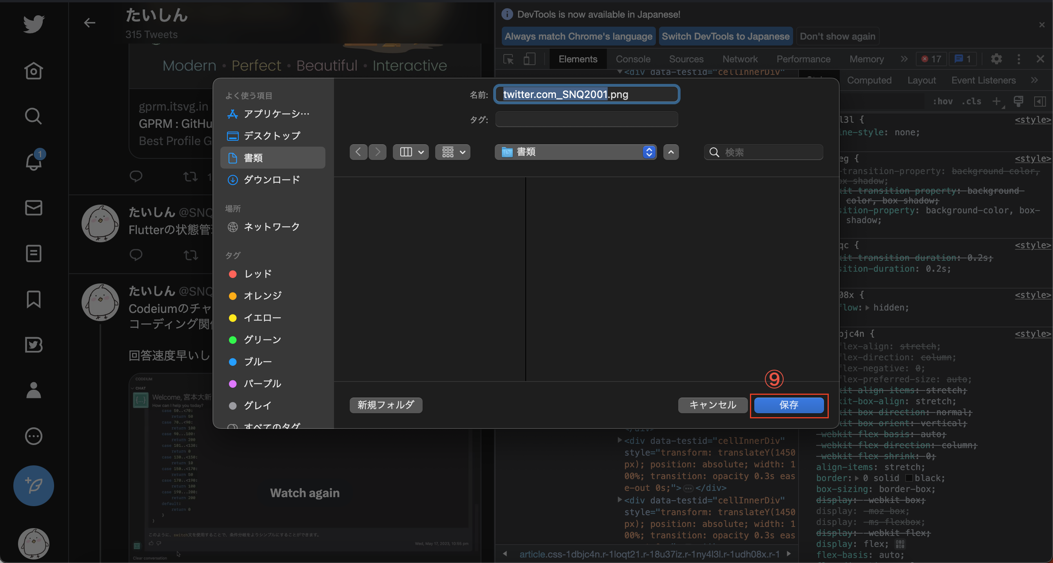1053x563 pixels.
Task: Toggle .cls class editor panel
Action: pos(971,102)
